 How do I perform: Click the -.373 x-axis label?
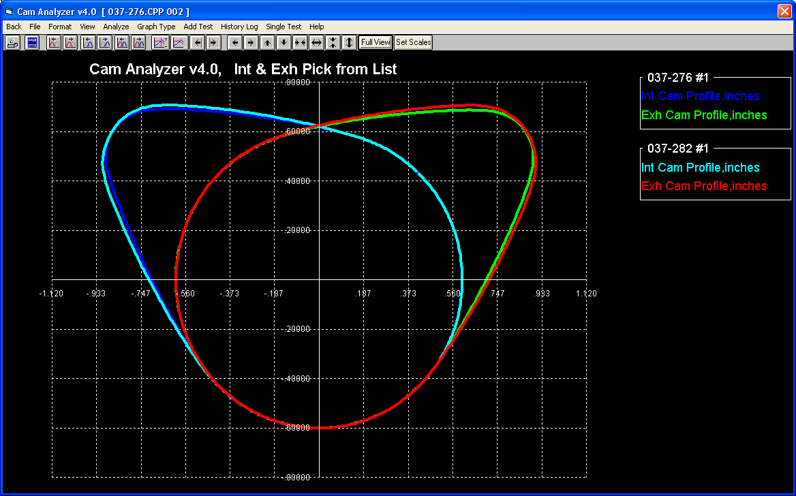coord(229,294)
